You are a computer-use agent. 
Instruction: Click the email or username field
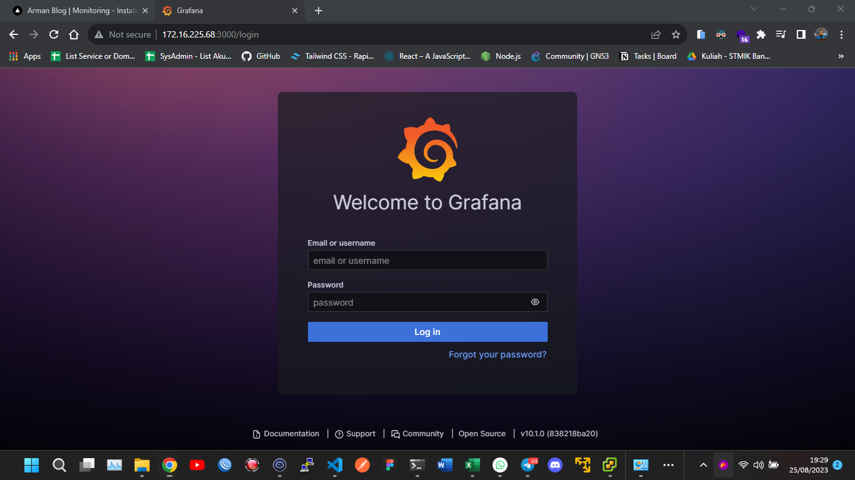pyautogui.click(x=427, y=260)
